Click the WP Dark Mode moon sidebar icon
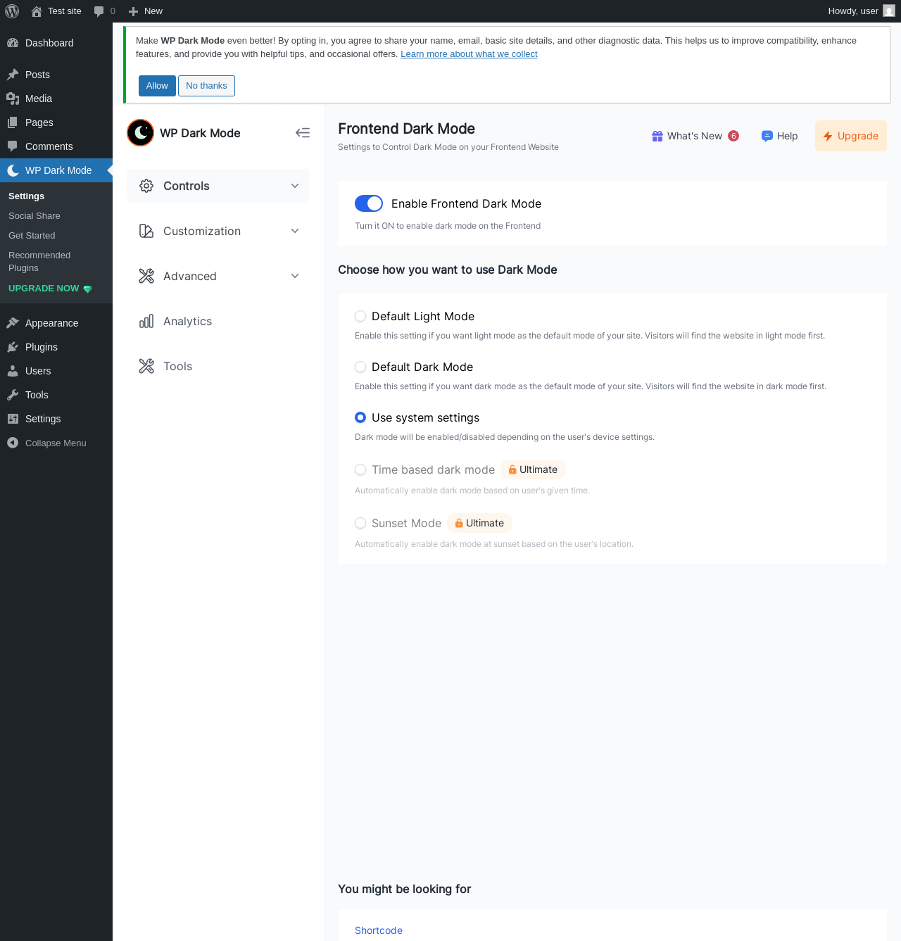901x941 pixels. coord(13,170)
